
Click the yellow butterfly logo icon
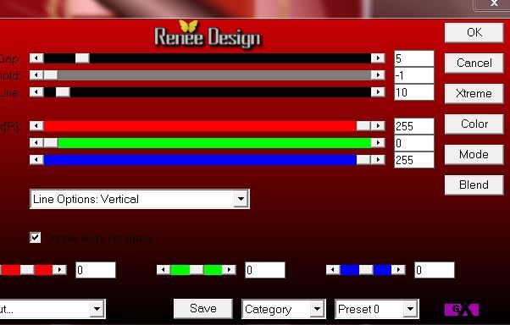click(188, 26)
